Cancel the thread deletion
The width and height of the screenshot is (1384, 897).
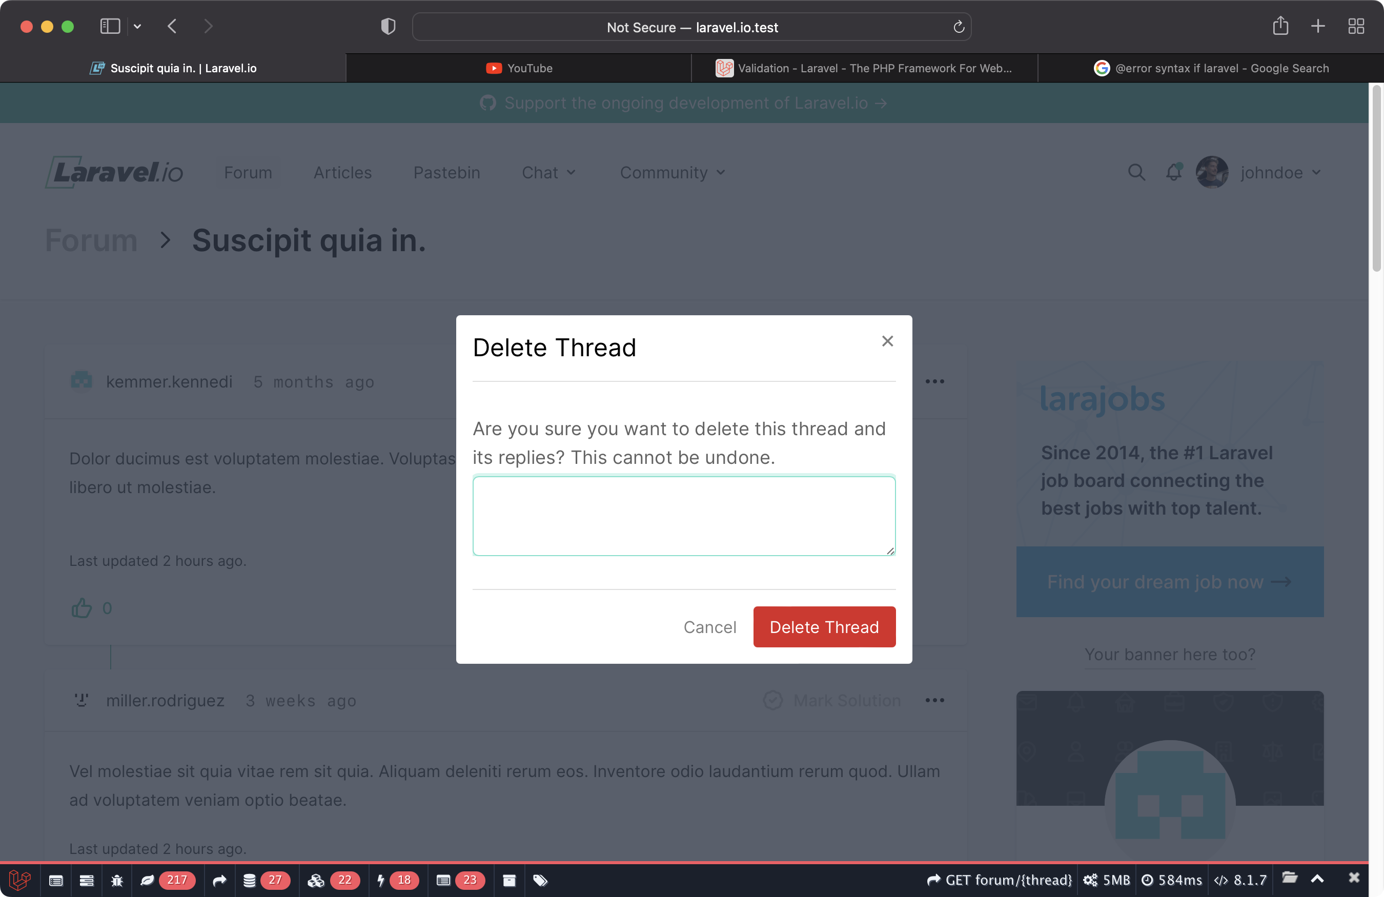709,627
